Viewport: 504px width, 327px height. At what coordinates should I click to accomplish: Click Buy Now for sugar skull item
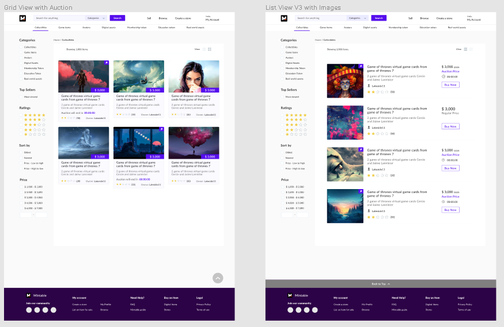450,85
